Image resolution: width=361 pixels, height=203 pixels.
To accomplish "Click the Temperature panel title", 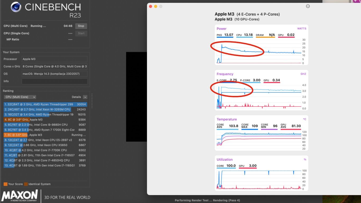I will tap(227, 119).
